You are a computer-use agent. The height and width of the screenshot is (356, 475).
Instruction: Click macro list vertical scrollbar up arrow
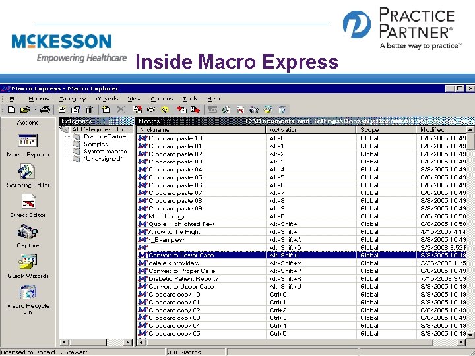[x=470, y=130]
